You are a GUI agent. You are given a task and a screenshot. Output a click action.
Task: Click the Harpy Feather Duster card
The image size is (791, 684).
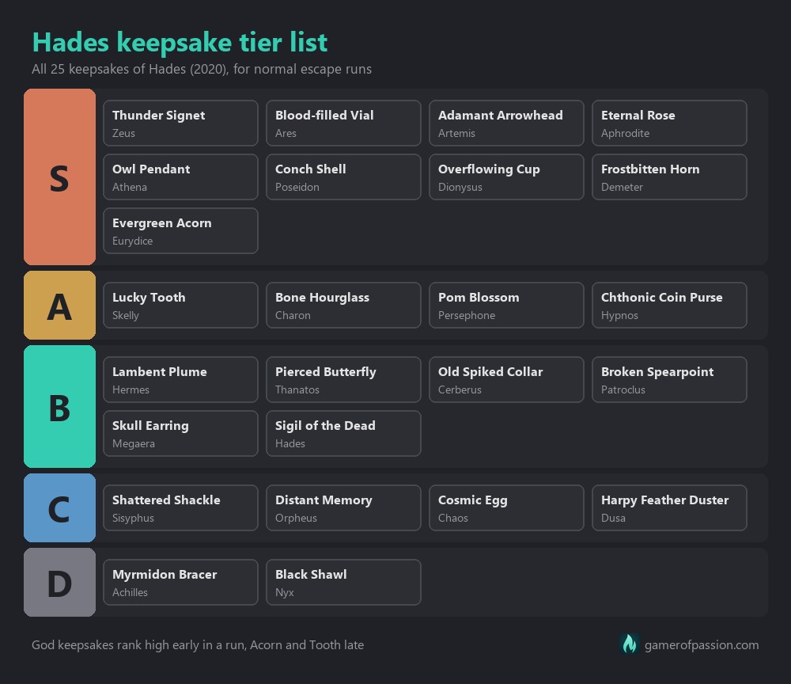[x=669, y=507]
